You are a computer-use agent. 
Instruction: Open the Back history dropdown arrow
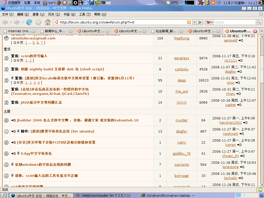(11, 22)
